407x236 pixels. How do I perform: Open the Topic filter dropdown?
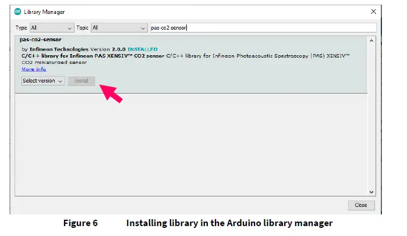click(119, 28)
